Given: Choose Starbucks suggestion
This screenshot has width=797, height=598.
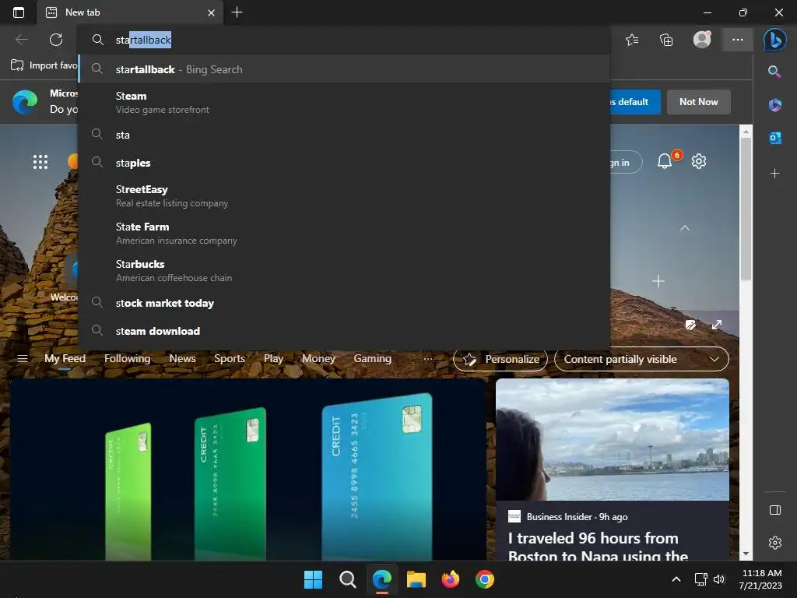Looking at the screenshot, I should [345, 270].
